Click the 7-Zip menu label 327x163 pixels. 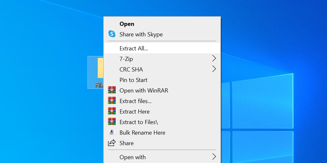point(126,59)
